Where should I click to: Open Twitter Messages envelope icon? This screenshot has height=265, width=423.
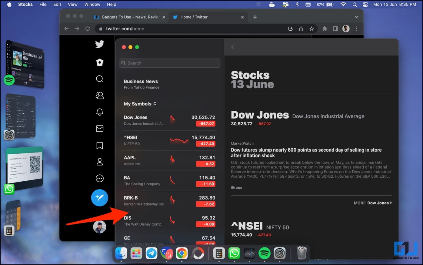click(x=100, y=129)
